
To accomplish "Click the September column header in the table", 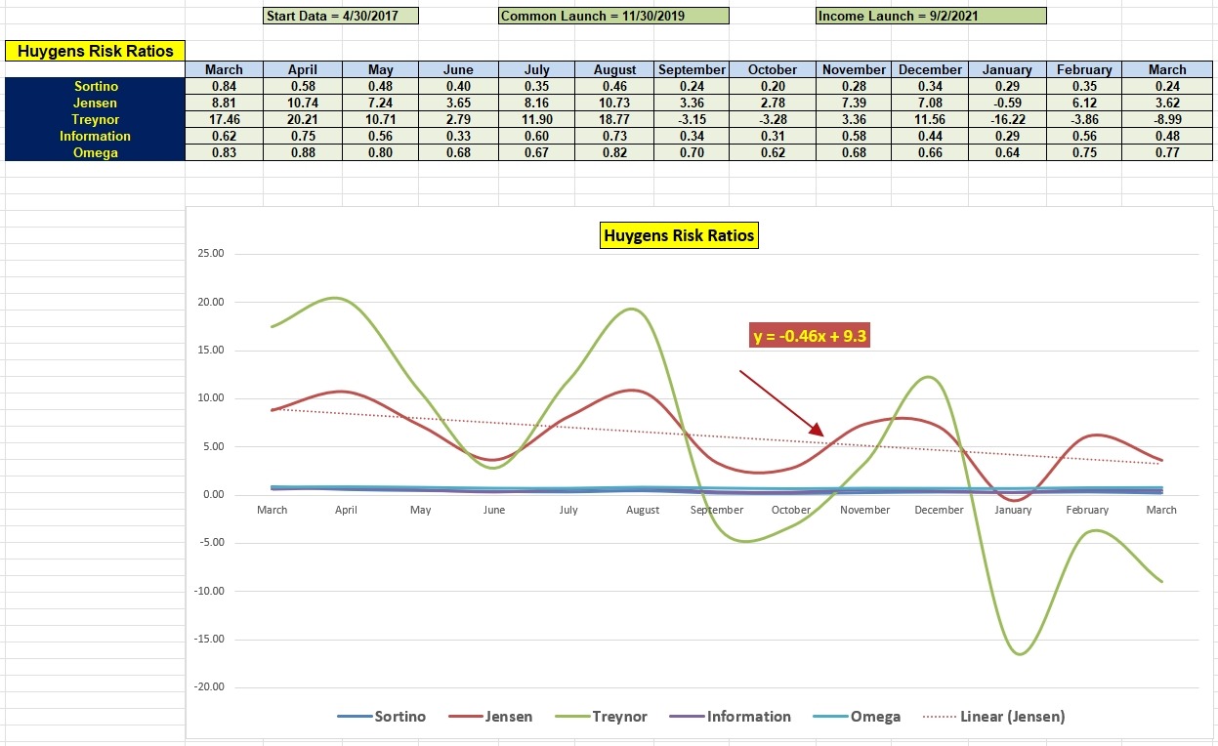I will (692, 69).
